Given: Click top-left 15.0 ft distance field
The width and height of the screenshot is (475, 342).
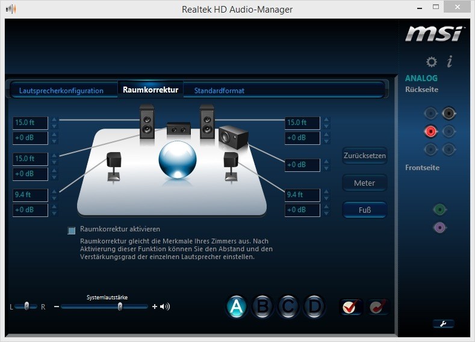Looking at the screenshot, I should point(30,123).
